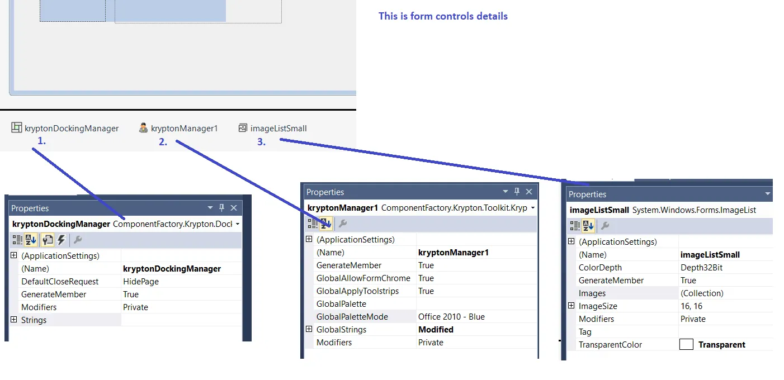Expand the ImageSize property node
This screenshot has width=784, height=380.
(x=571, y=306)
